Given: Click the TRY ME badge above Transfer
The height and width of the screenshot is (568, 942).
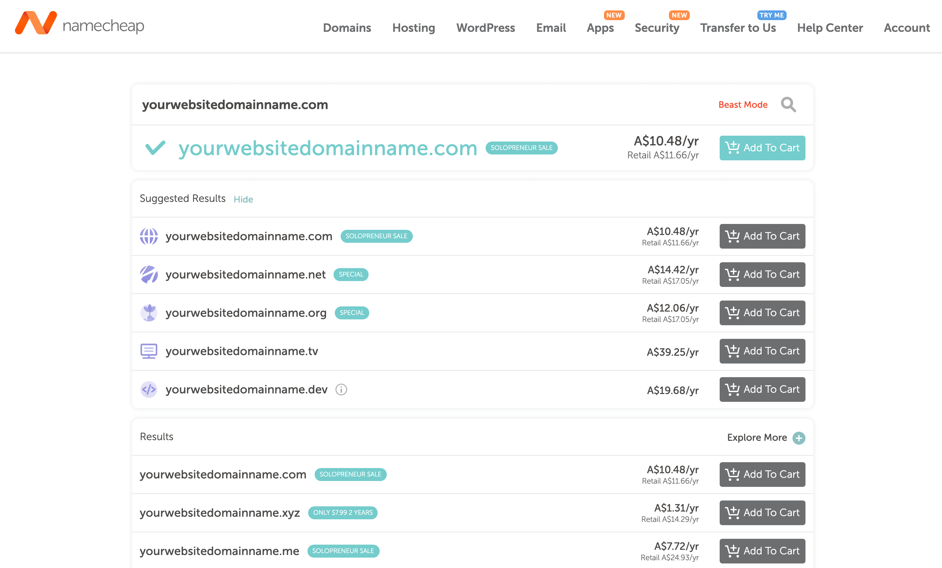Looking at the screenshot, I should coord(771,15).
